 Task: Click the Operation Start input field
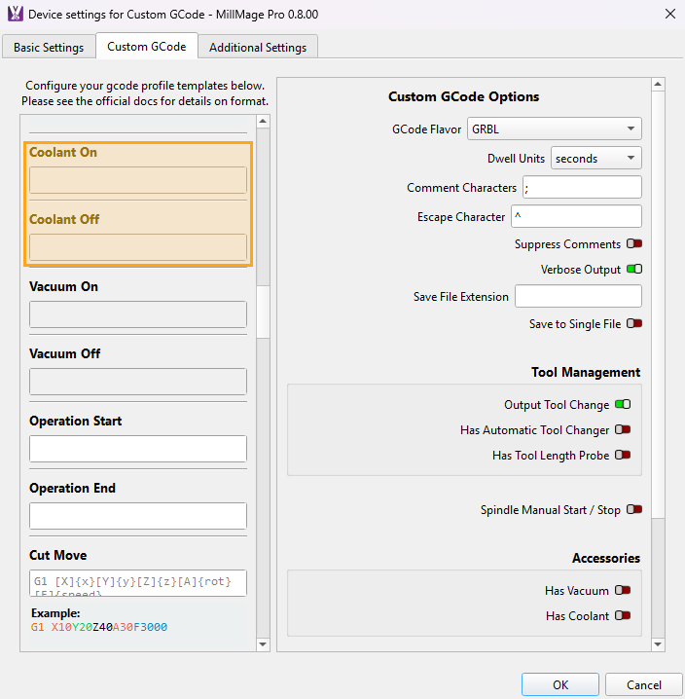[x=138, y=449]
